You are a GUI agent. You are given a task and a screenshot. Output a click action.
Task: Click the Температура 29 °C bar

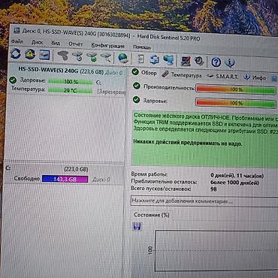70,90
